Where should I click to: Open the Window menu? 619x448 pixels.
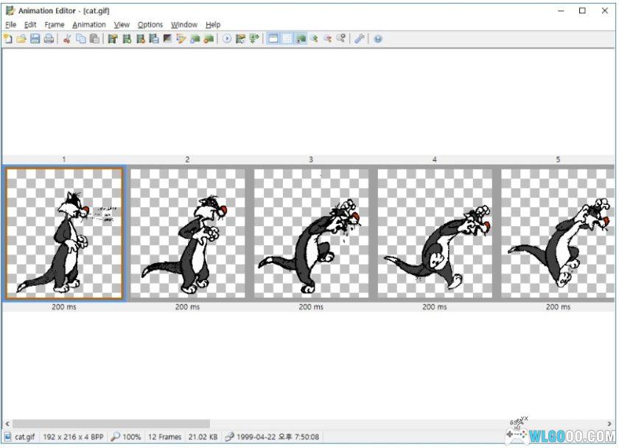(x=184, y=24)
